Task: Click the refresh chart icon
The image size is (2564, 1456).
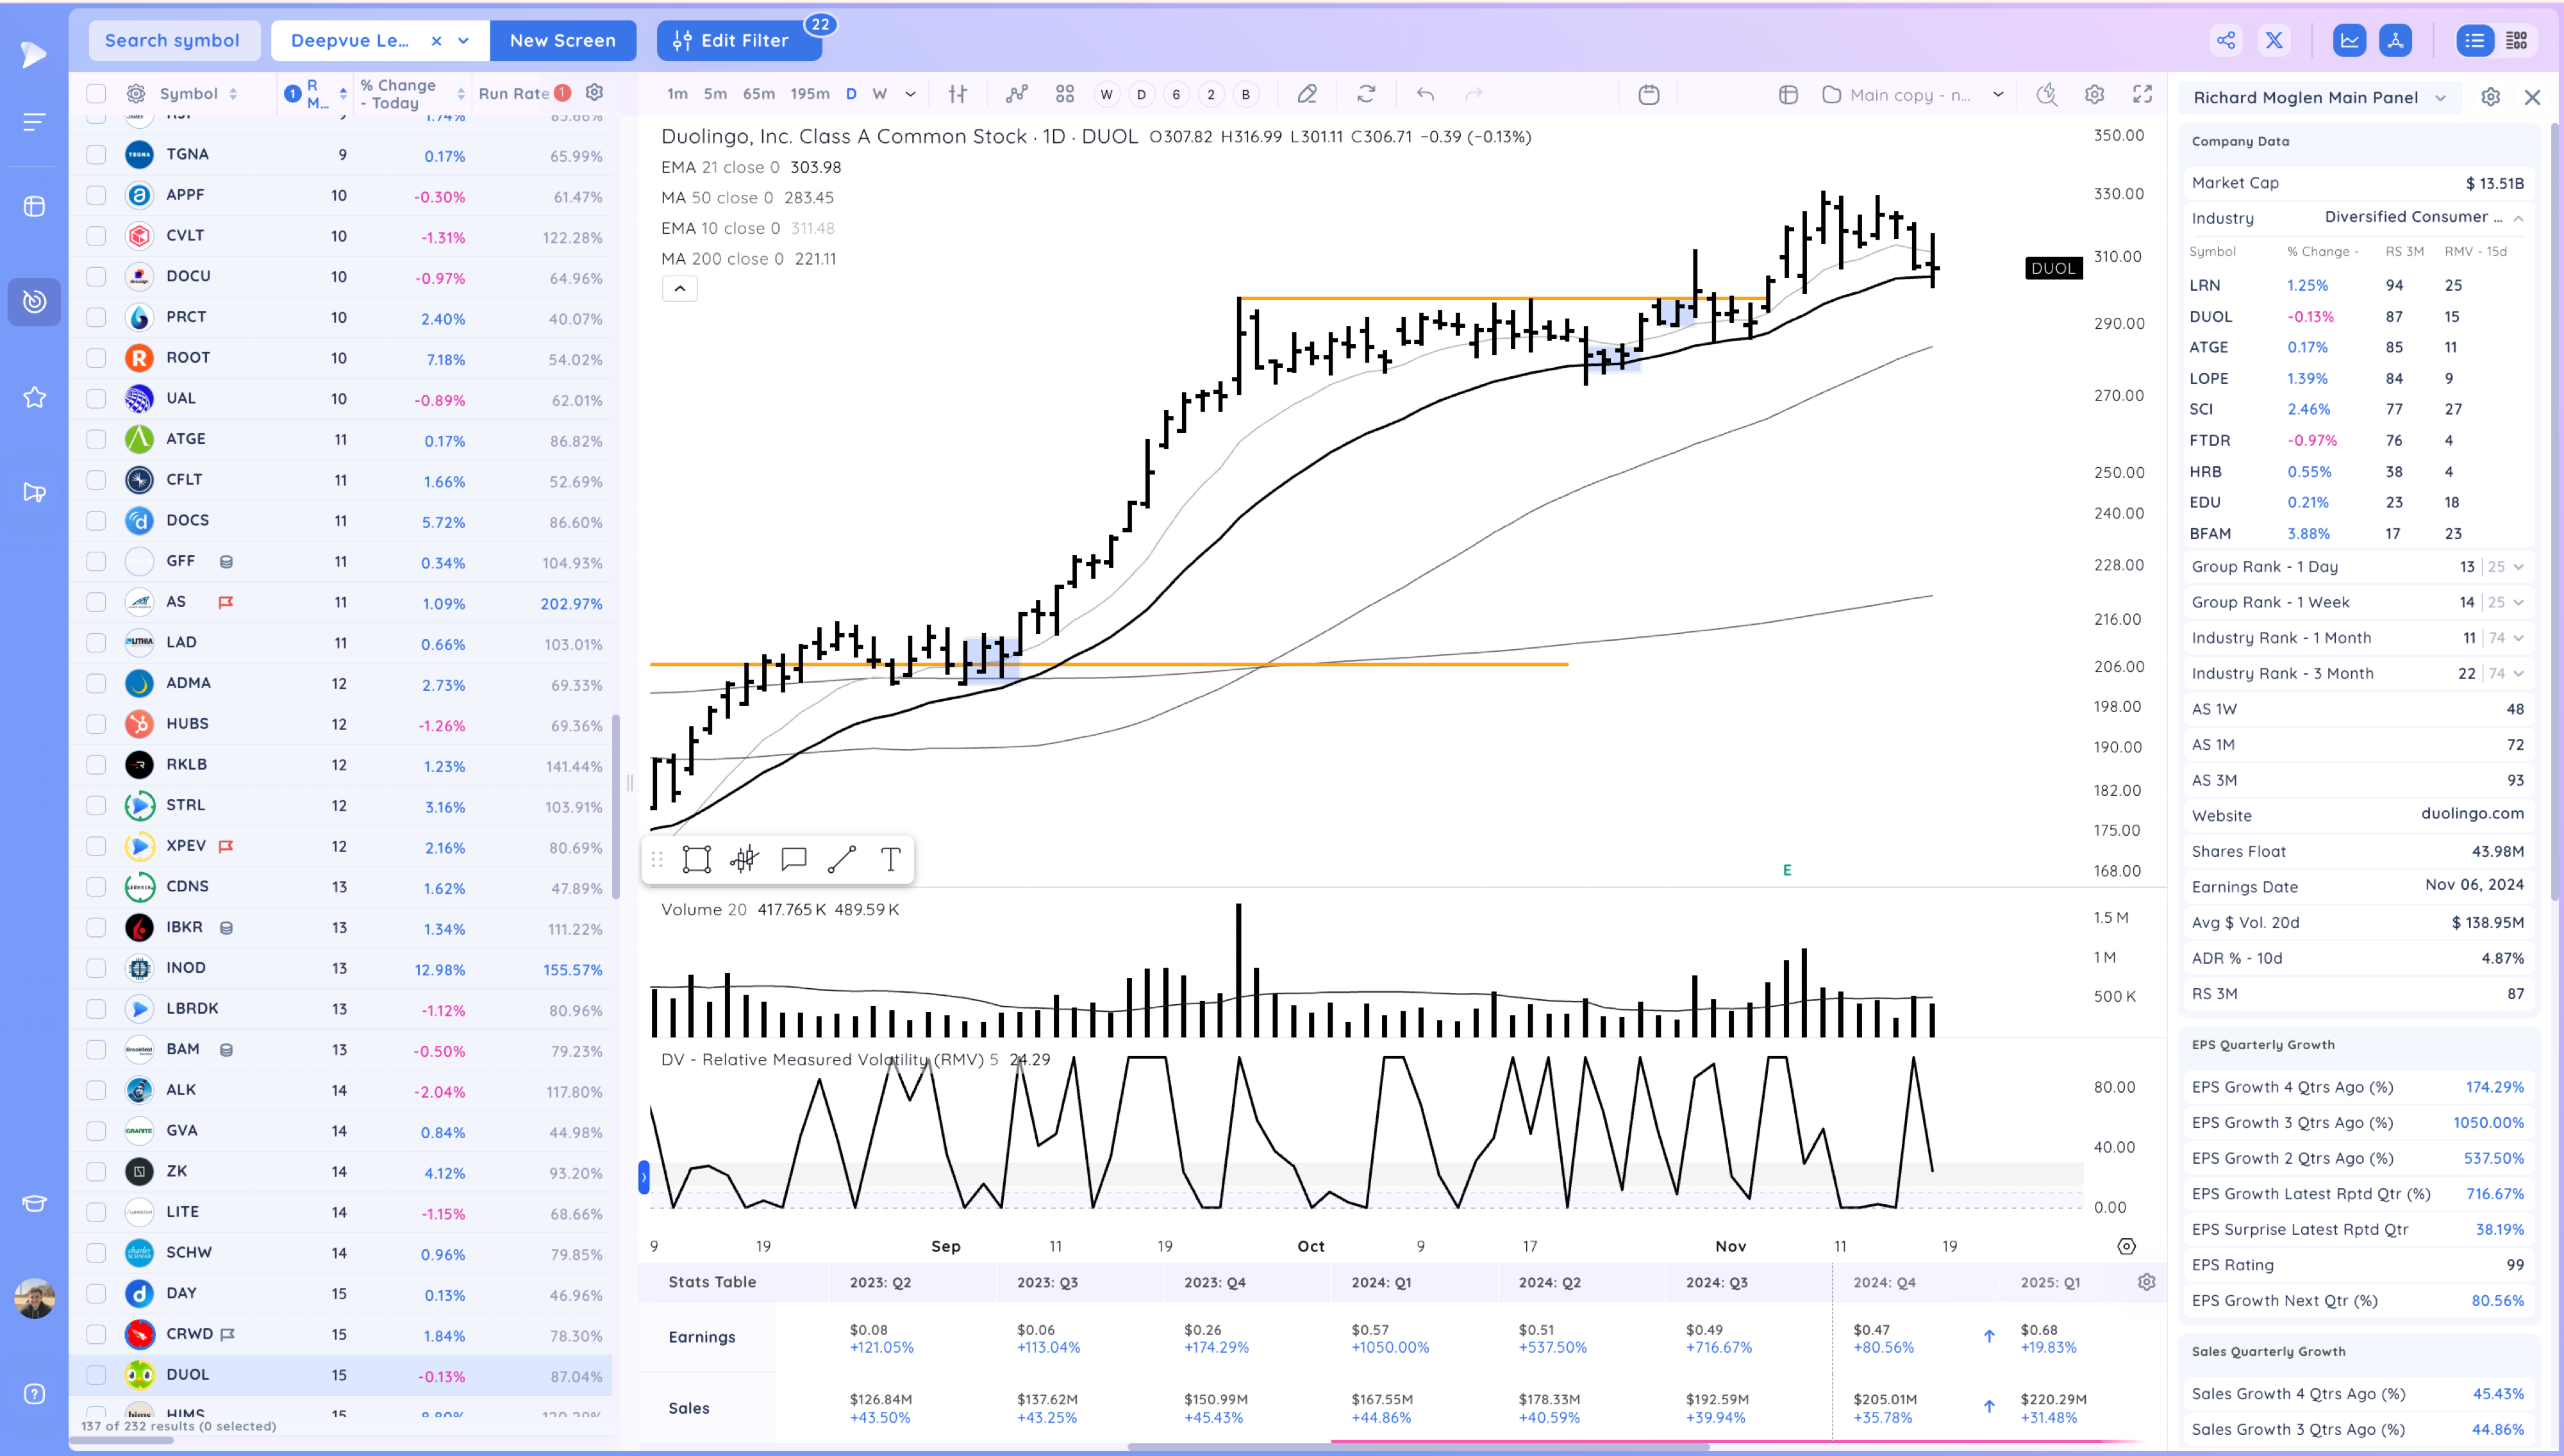Action: 1366,94
